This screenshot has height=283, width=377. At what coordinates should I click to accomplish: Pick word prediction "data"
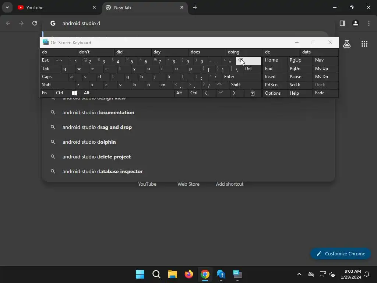pos(319,52)
